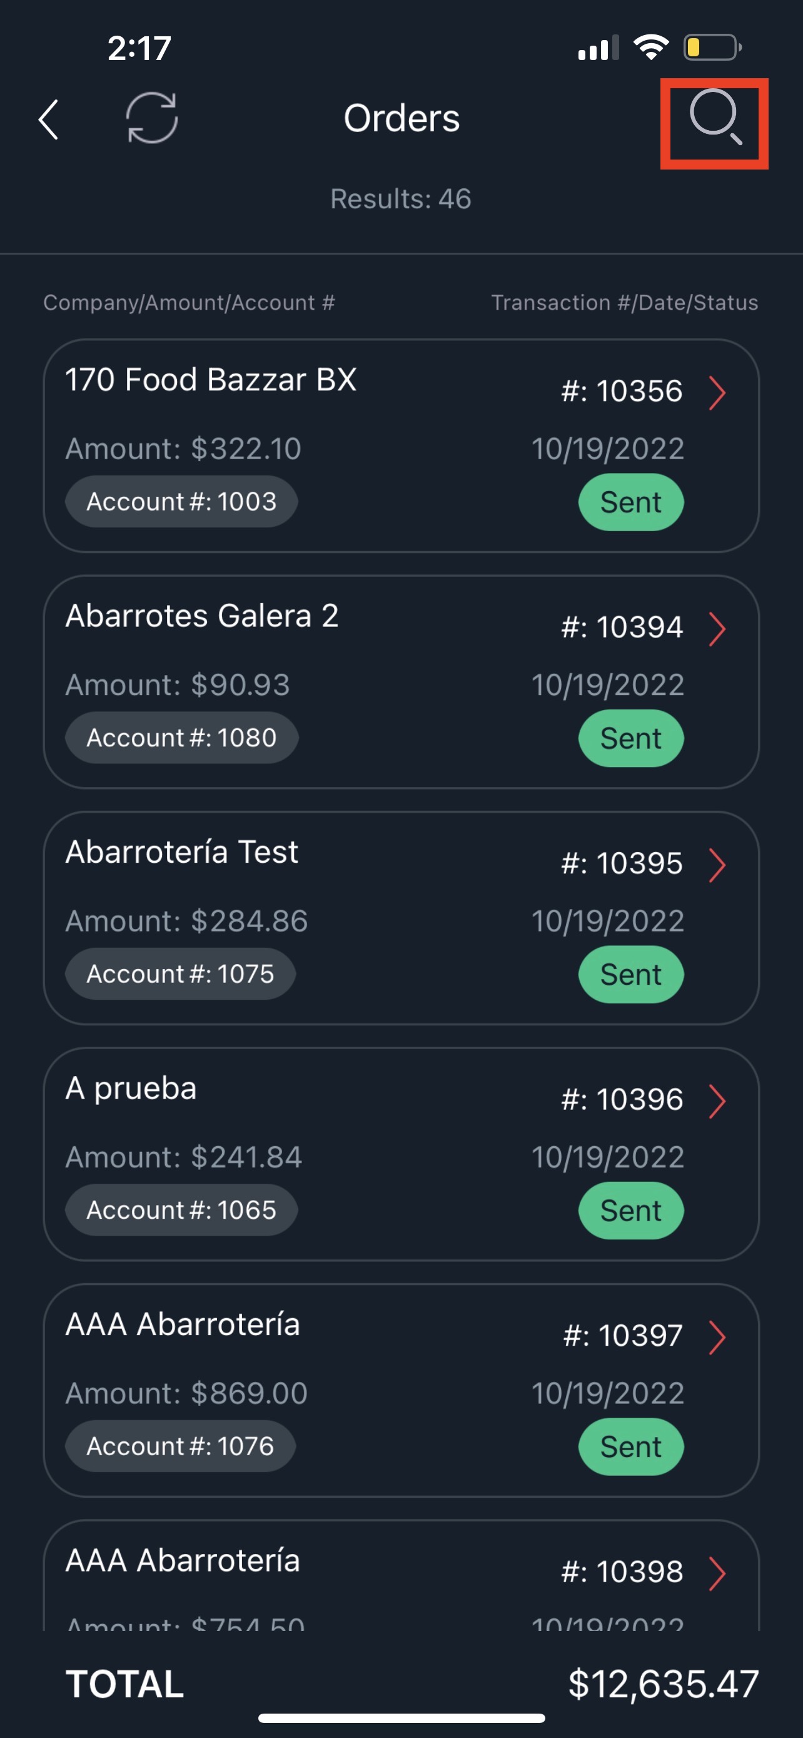Image resolution: width=803 pixels, height=1738 pixels.
Task: Open details arrow for order #10395
Action: (717, 865)
